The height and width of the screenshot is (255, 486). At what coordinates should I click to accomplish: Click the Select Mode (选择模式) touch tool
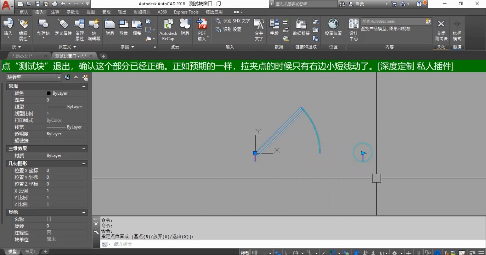click(x=457, y=30)
